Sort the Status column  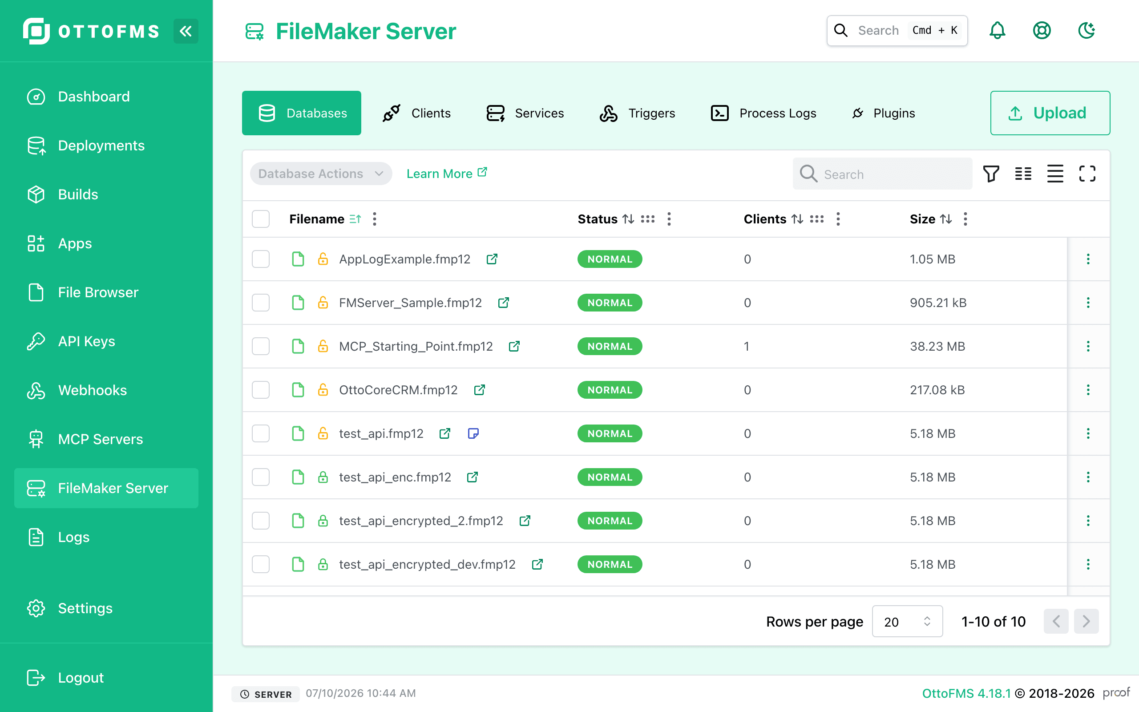pyautogui.click(x=628, y=219)
